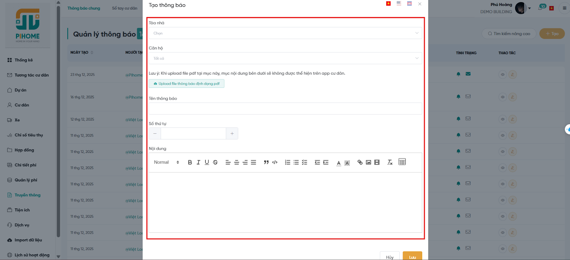
Task: Add a table to the notification content
Action: point(402,162)
